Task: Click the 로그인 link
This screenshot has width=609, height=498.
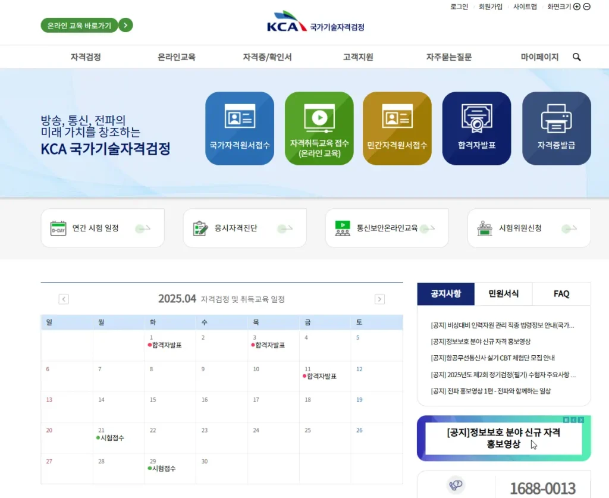Action: 459,7
